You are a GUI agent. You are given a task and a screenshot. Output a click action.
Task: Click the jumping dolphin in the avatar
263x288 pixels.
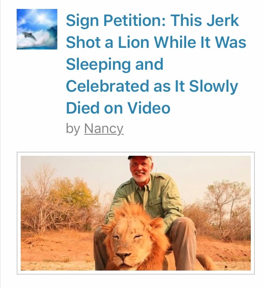(x=29, y=35)
